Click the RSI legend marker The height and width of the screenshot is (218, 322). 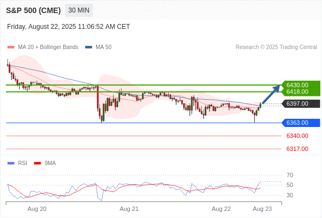[x=11, y=163]
